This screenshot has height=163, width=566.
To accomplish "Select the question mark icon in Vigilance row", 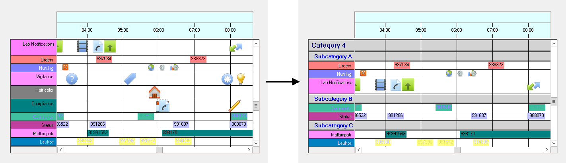I will 72,79.
